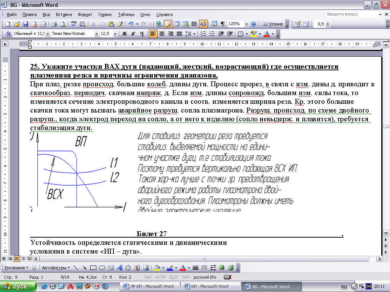Open highlight color dropdown arrow
390x292 pixels.
[x=260, y=33]
